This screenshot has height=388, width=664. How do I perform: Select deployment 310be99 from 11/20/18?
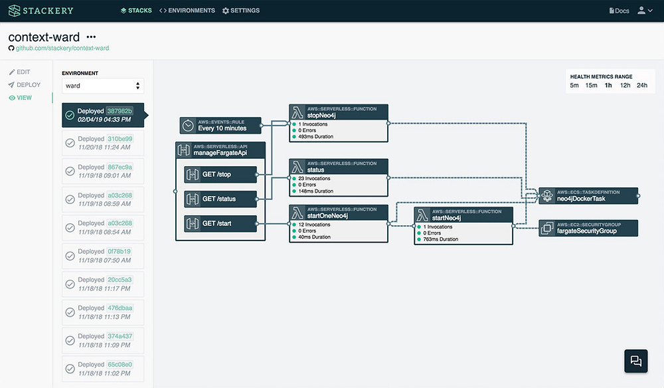click(x=103, y=143)
